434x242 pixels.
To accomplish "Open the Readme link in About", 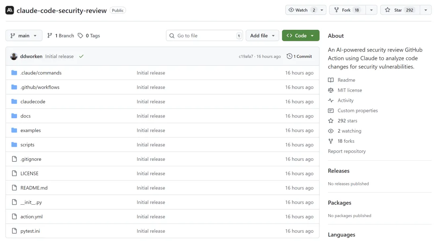I will (x=346, y=80).
